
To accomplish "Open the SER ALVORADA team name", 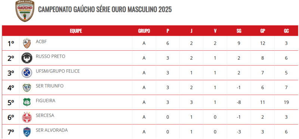I will click(52, 130).
